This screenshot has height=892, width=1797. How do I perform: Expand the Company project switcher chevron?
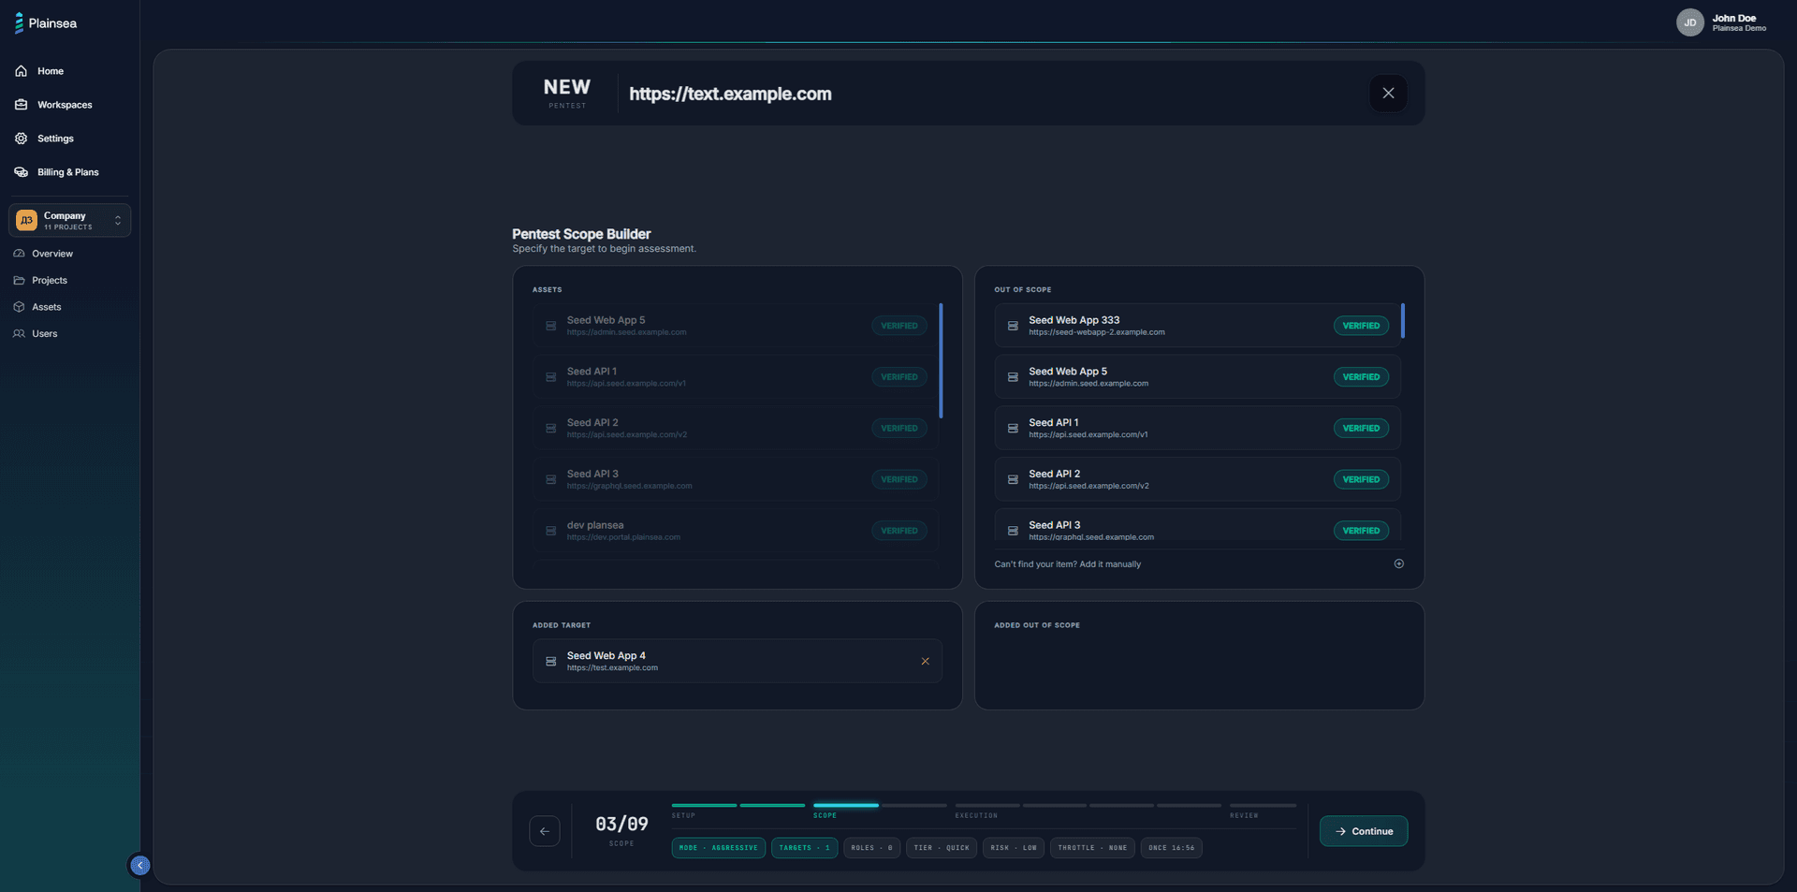tap(118, 221)
